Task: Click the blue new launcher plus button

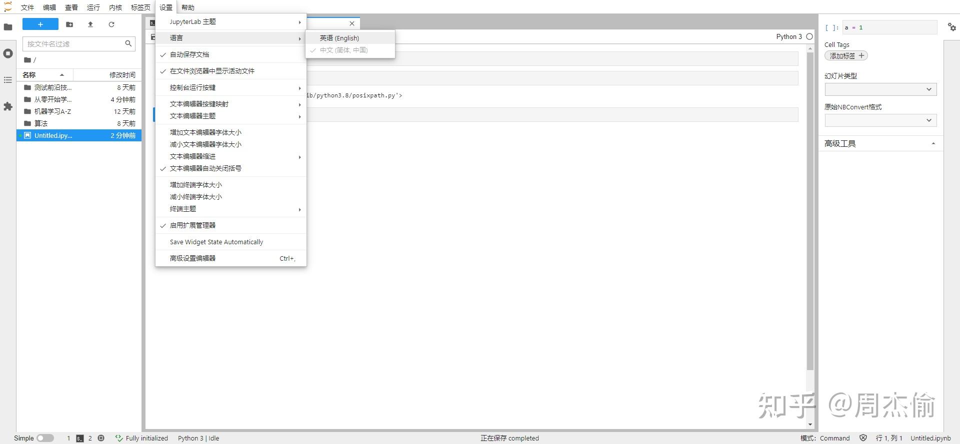Action: tap(40, 24)
